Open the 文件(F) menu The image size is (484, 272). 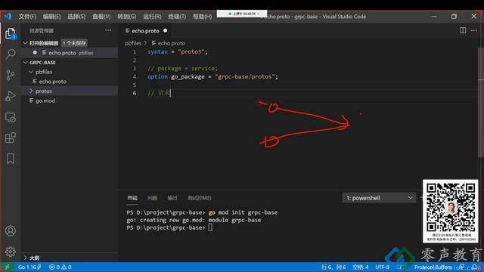coord(27,17)
